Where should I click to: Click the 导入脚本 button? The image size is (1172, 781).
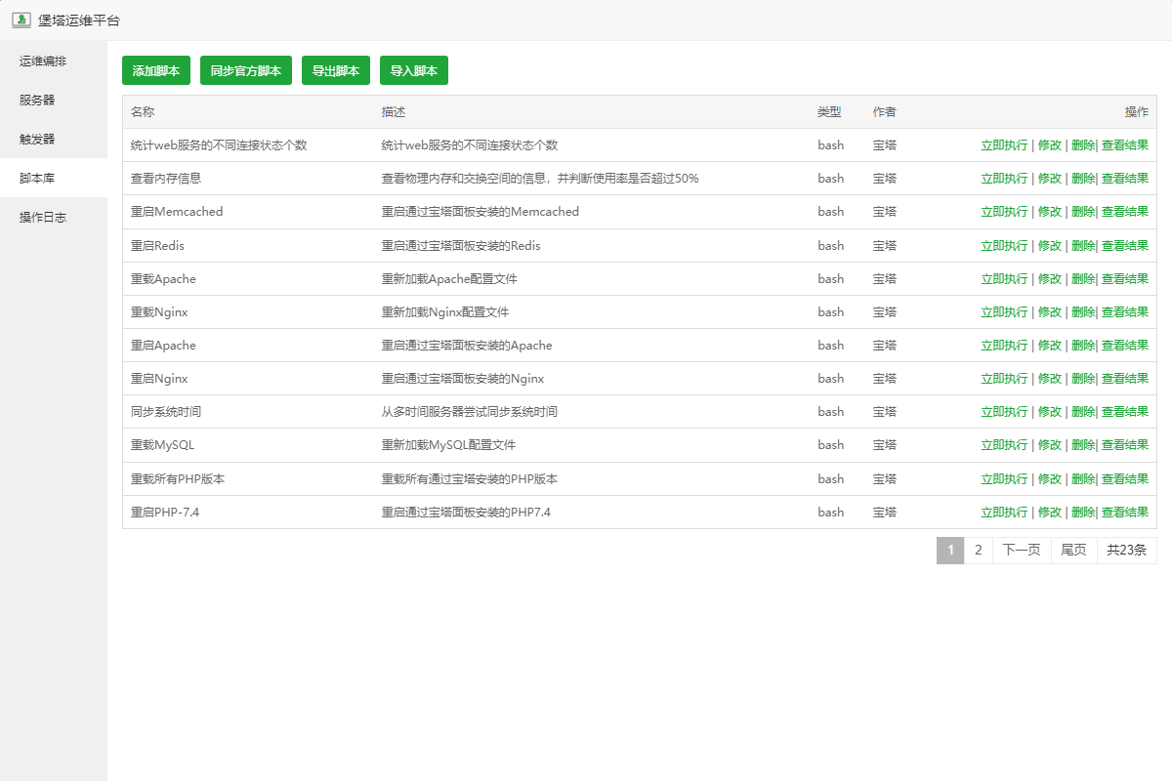point(414,70)
